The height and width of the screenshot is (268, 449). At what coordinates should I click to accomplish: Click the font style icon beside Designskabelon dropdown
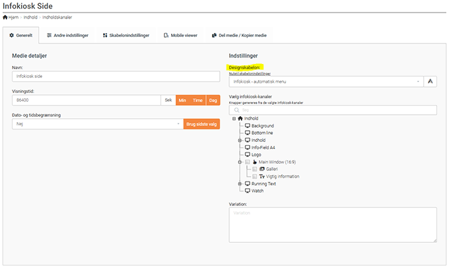(x=430, y=81)
